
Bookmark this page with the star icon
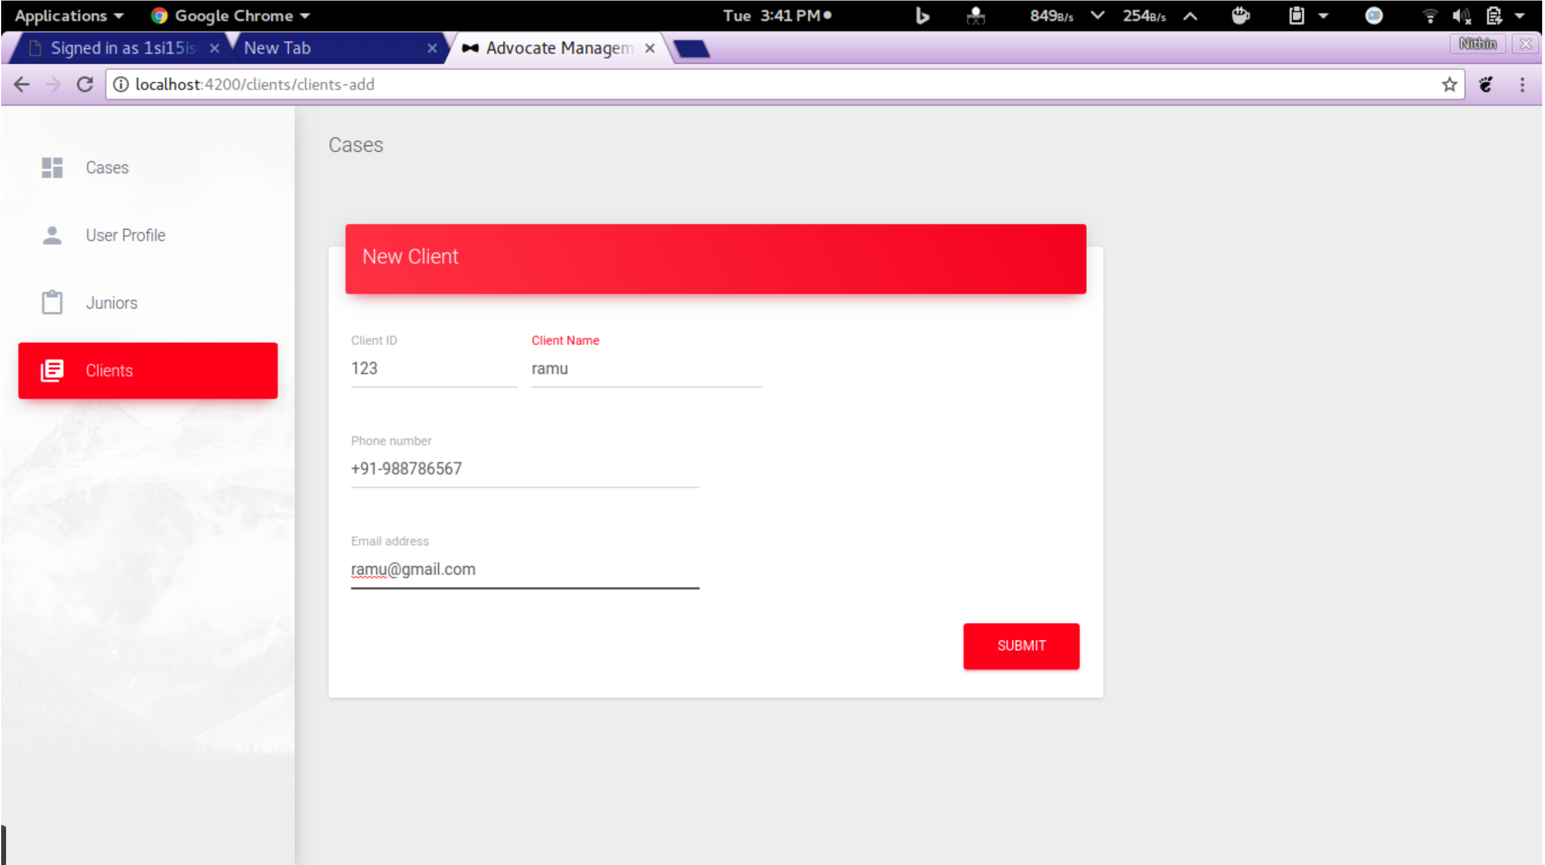(1450, 85)
